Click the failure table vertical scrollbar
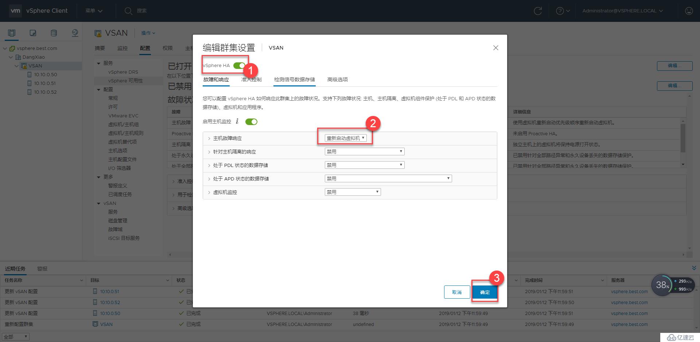 (x=683, y=138)
